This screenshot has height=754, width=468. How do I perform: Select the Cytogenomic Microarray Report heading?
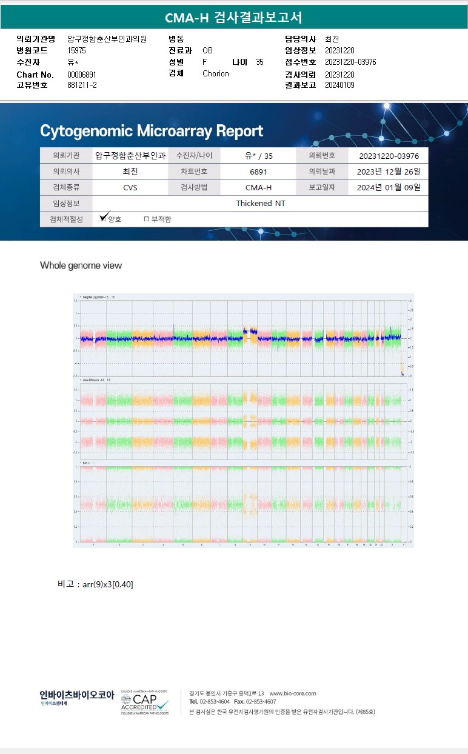tap(152, 131)
